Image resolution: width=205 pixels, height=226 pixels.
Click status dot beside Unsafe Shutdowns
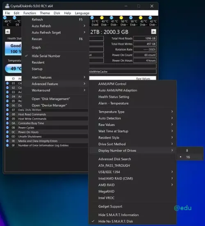[x=7, y=136]
